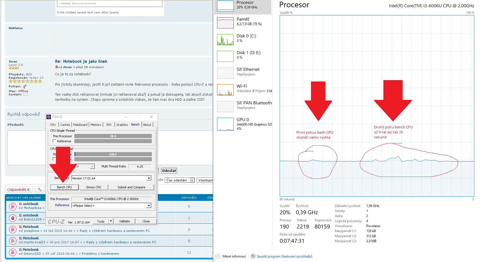
Task: Click topic icon of 'Notebook od martin.kral23' row
Action: coord(13,241)
